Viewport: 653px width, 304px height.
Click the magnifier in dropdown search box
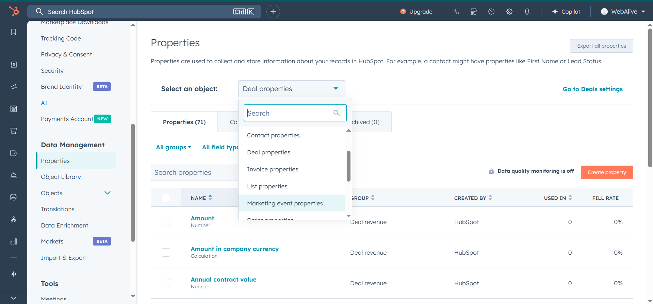point(337,113)
